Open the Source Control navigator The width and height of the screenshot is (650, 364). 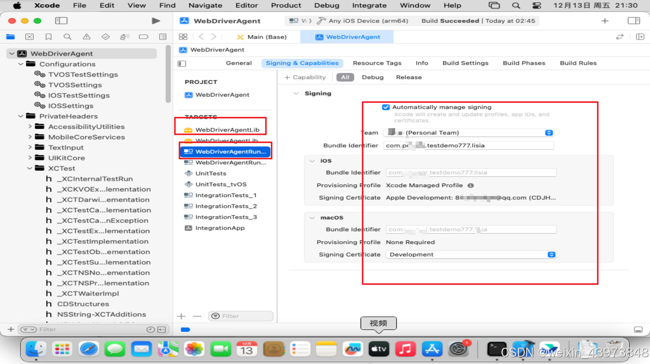[x=30, y=37]
